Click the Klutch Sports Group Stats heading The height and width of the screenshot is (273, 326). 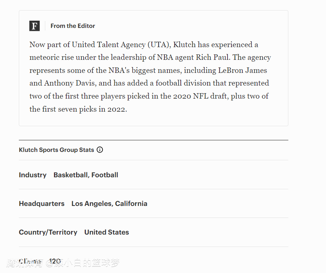click(57, 150)
